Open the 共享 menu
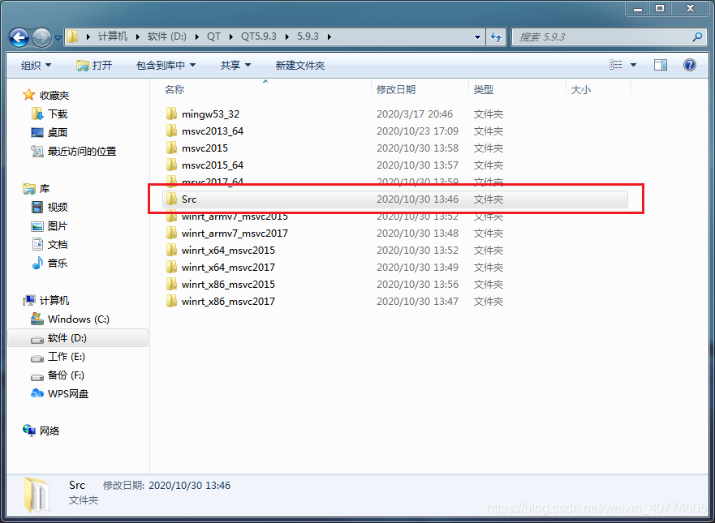The height and width of the screenshot is (523, 715). (x=235, y=65)
